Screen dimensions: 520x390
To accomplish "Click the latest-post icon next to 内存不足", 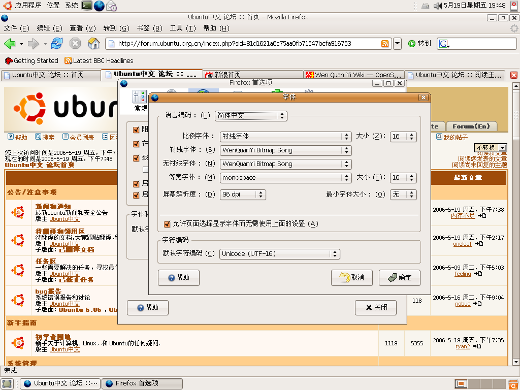I will click(x=482, y=216).
